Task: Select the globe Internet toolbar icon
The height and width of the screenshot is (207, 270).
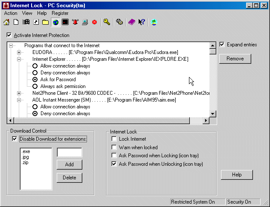Action: (x=55, y=22)
